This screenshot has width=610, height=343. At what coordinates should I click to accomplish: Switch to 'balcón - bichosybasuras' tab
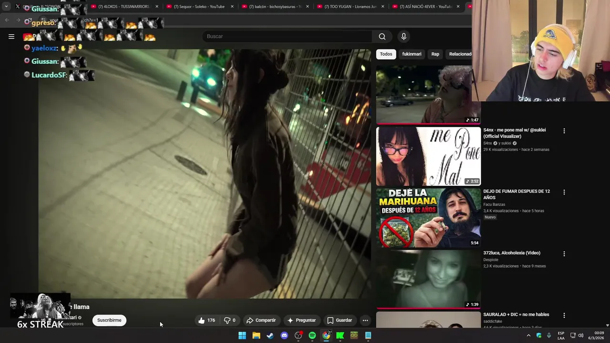click(x=274, y=7)
